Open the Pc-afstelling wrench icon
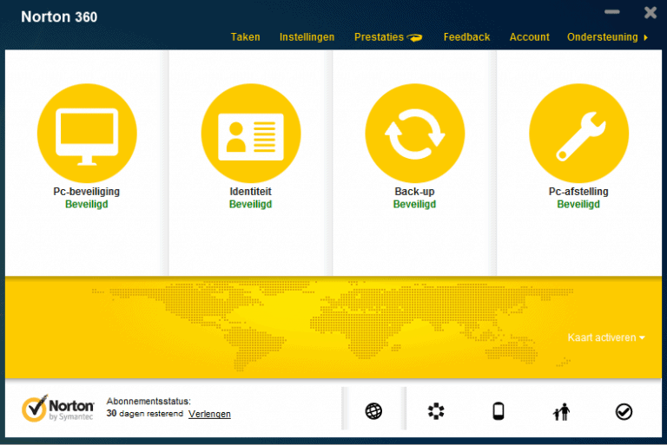Image resolution: width=667 pixels, height=445 pixels. click(578, 134)
